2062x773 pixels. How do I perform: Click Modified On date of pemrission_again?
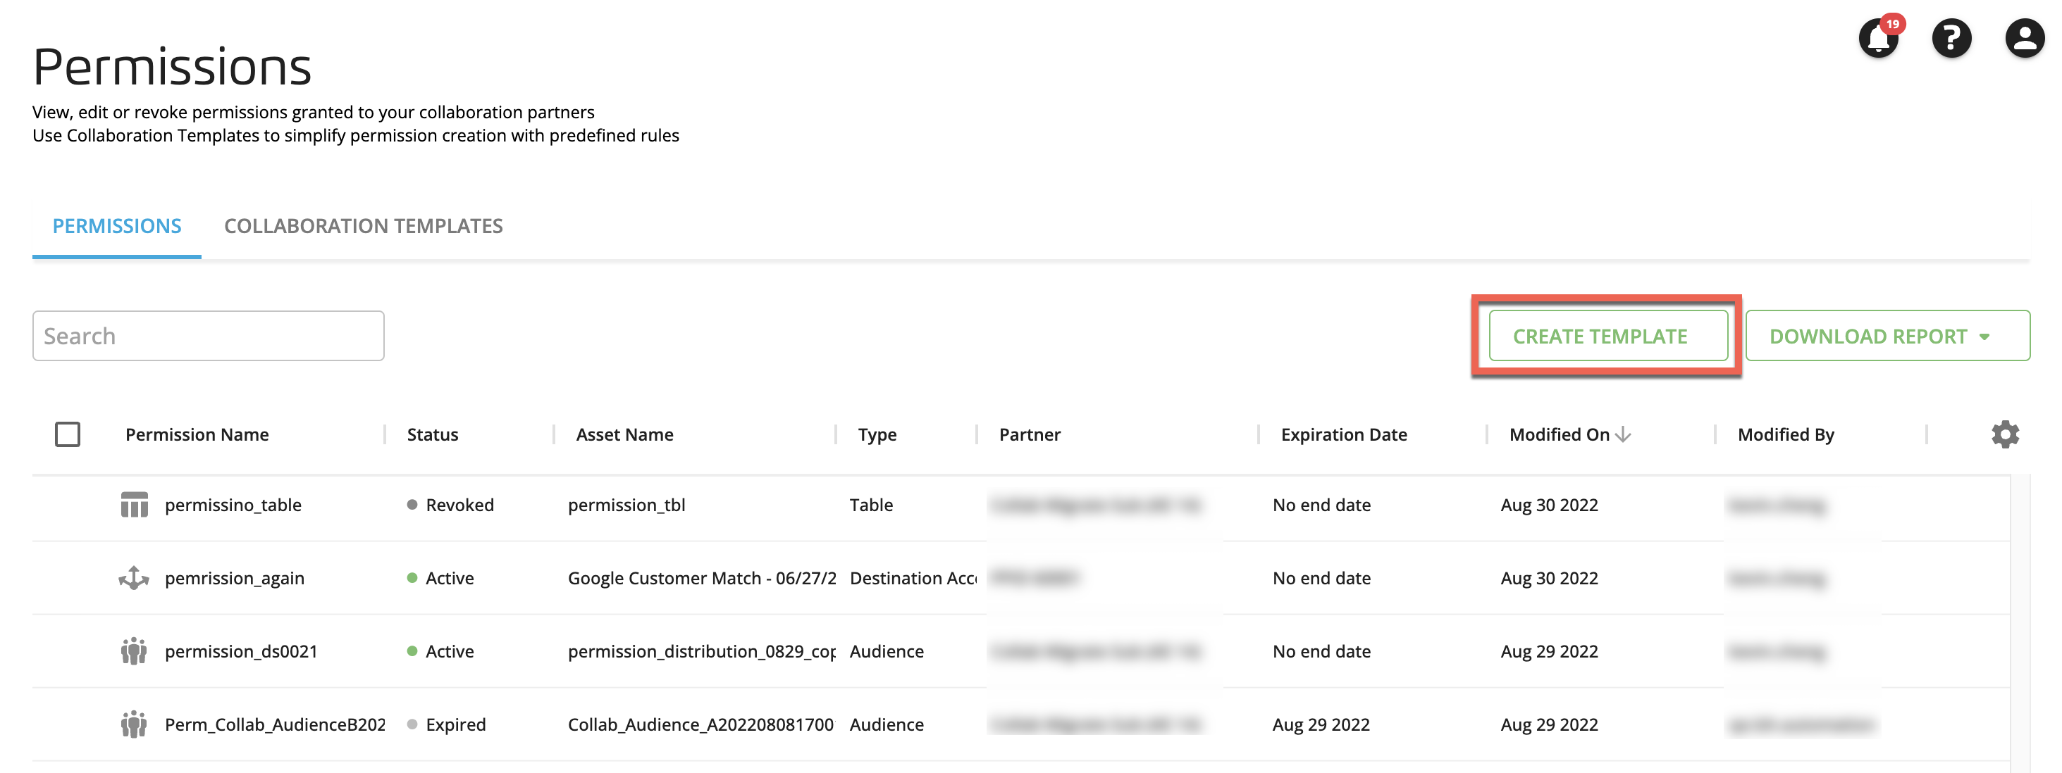click(x=1549, y=578)
